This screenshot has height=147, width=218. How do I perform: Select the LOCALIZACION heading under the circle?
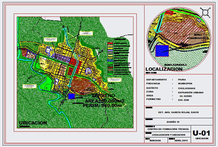point(164,69)
